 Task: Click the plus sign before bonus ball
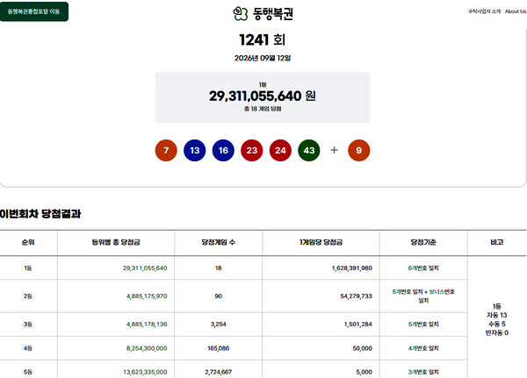(x=334, y=150)
